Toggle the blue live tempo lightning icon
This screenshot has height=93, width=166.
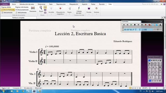coord(153,25)
